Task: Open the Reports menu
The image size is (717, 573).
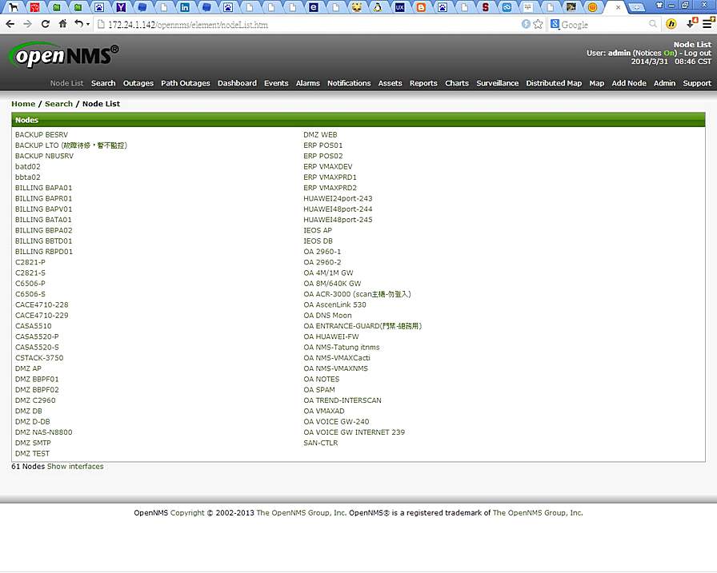Action: point(423,83)
